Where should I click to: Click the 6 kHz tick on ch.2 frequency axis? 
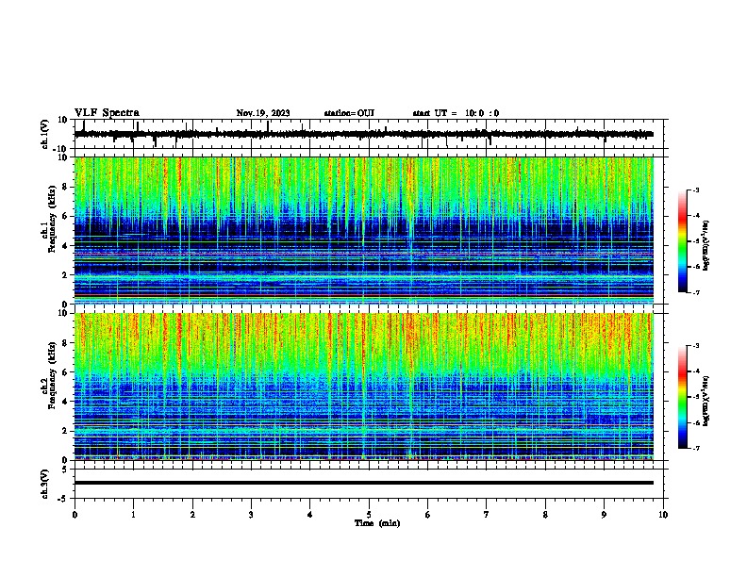65,372
